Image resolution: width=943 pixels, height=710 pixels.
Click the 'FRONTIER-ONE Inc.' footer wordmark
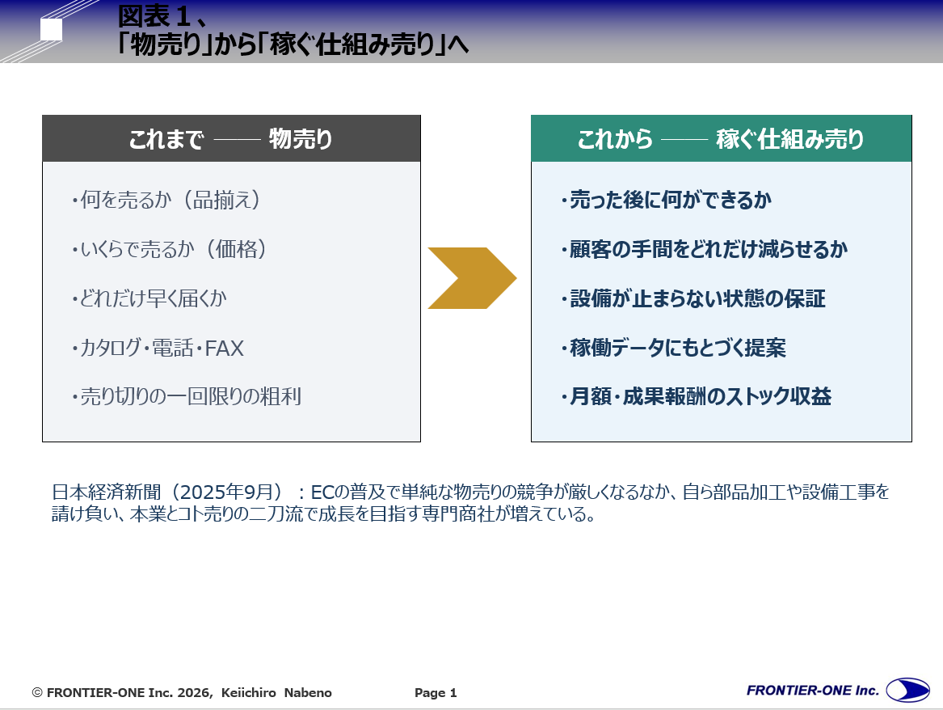tap(812, 690)
